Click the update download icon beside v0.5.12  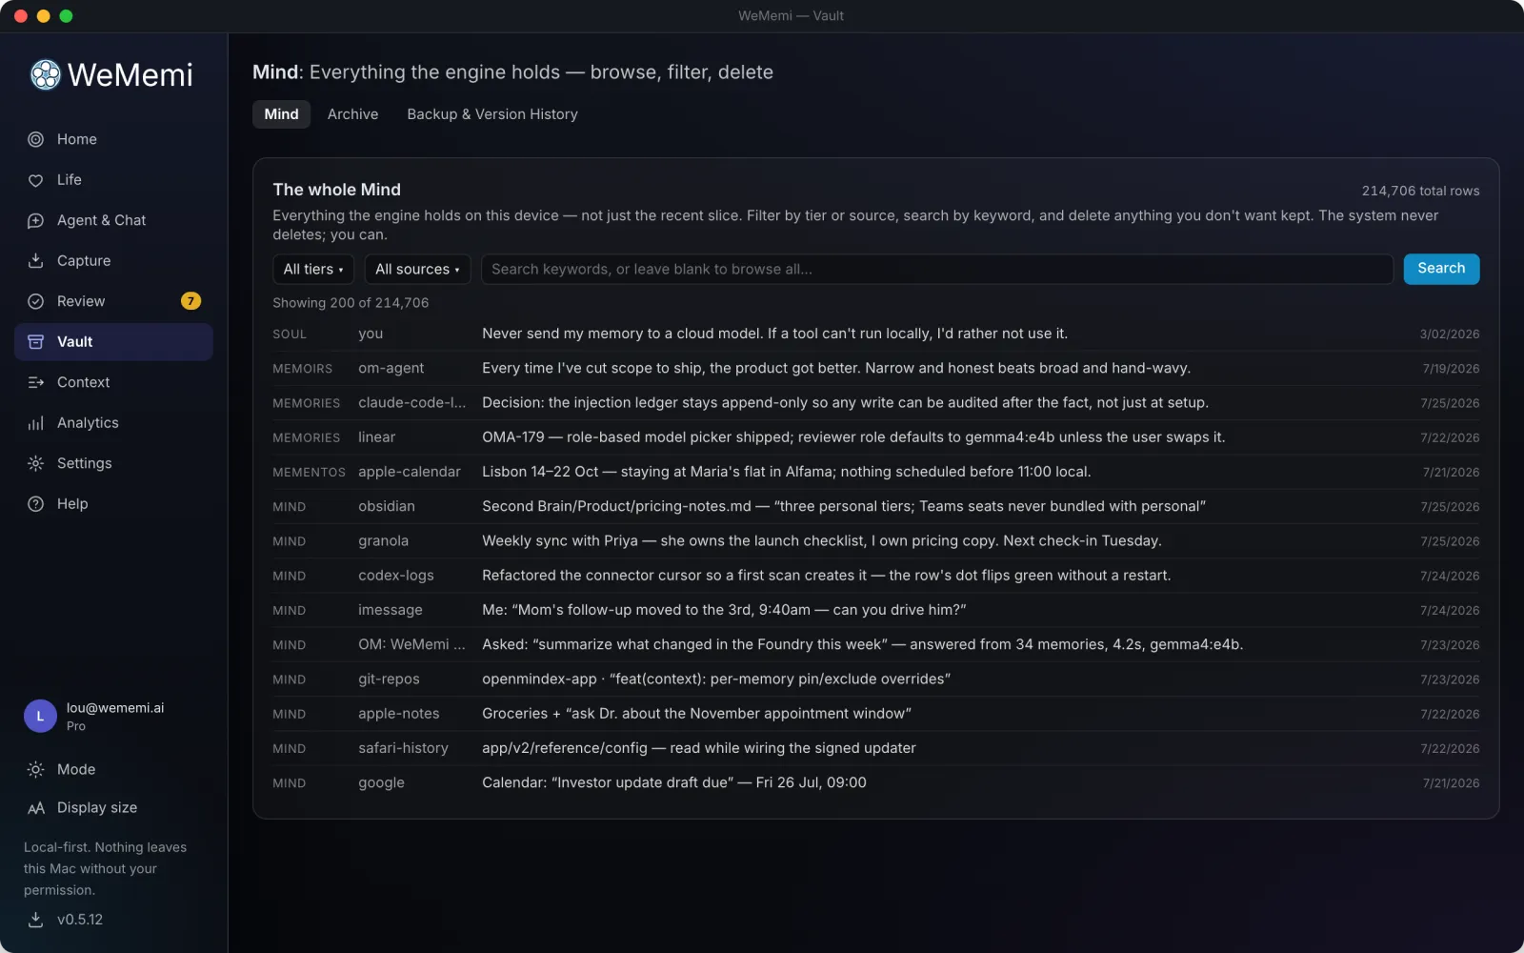pos(35,920)
